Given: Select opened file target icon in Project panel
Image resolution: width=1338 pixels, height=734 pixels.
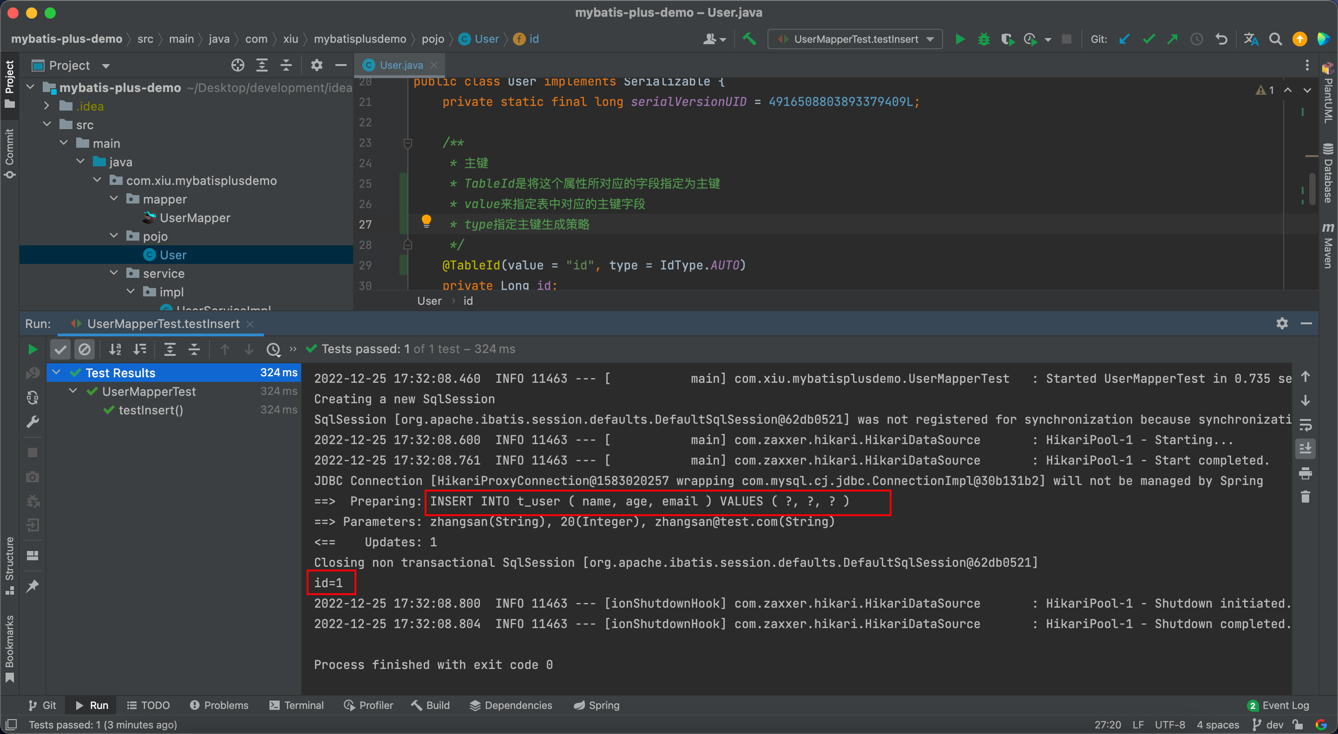Looking at the screenshot, I should point(237,65).
